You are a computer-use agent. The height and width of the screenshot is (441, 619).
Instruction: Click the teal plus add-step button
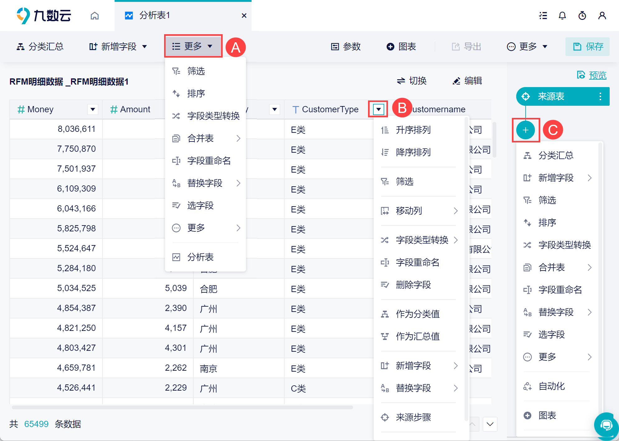point(526,130)
